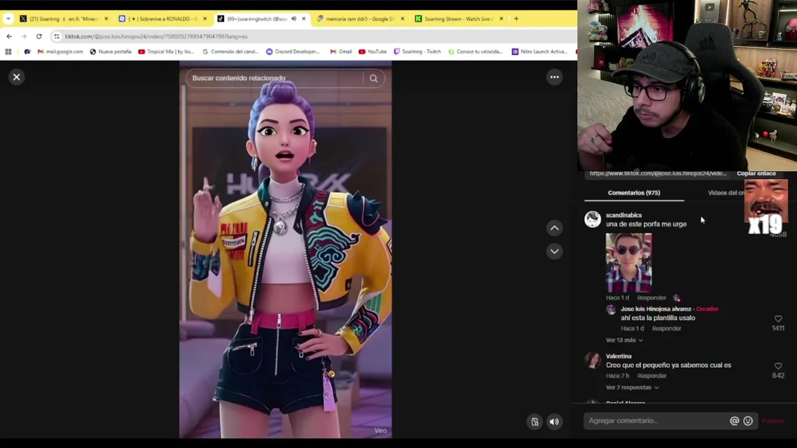Expand 'Ver 13 más' replies
This screenshot has width=797, height=448.
tap(624, 340)
